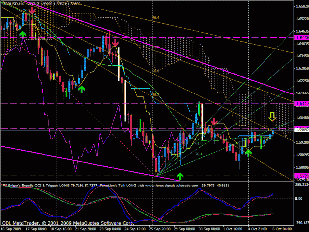Screen dimensions: 309x232
Task: Select the green up arrow on the 1.6436 line
Action: click(x=23, y=34)
